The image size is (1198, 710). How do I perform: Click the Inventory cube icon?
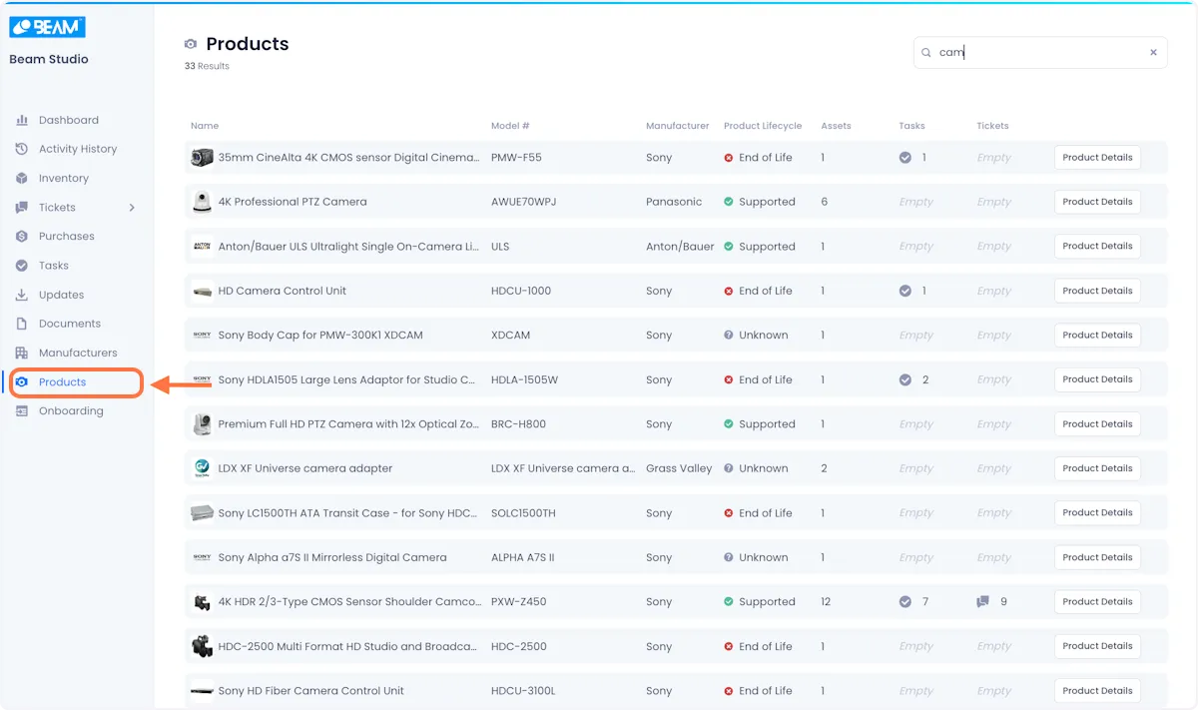click(x=22, y=178)
